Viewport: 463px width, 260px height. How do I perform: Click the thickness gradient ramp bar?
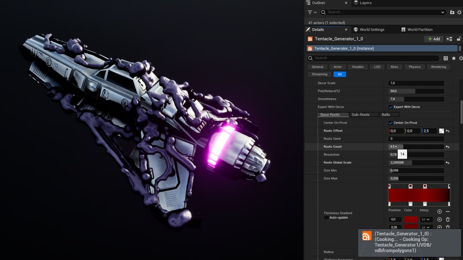[x=419, y=195]
